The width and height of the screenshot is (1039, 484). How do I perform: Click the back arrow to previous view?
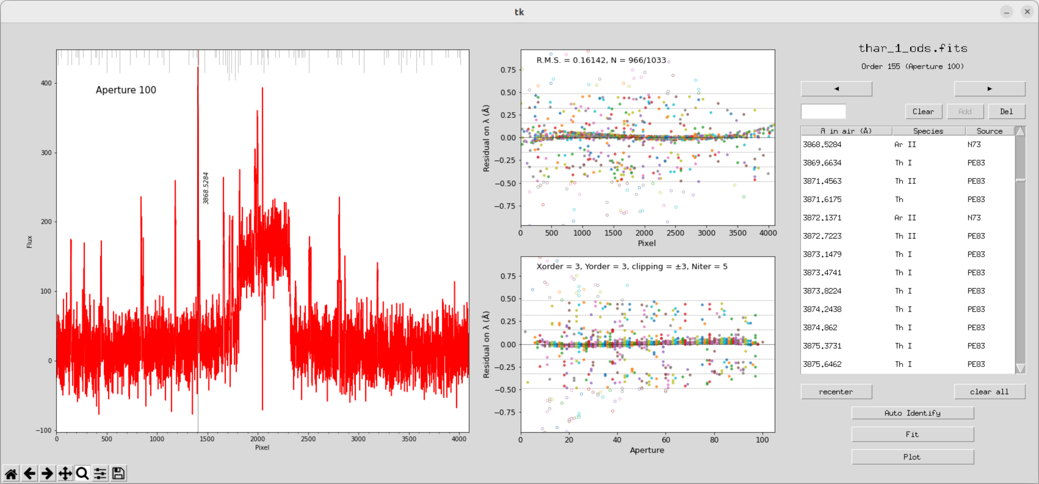click(29, 473)
